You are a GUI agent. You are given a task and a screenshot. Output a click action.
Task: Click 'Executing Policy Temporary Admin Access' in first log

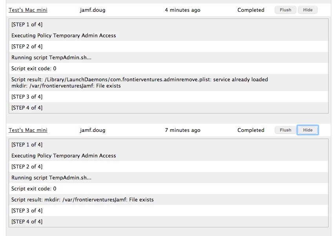click(64, 36)
